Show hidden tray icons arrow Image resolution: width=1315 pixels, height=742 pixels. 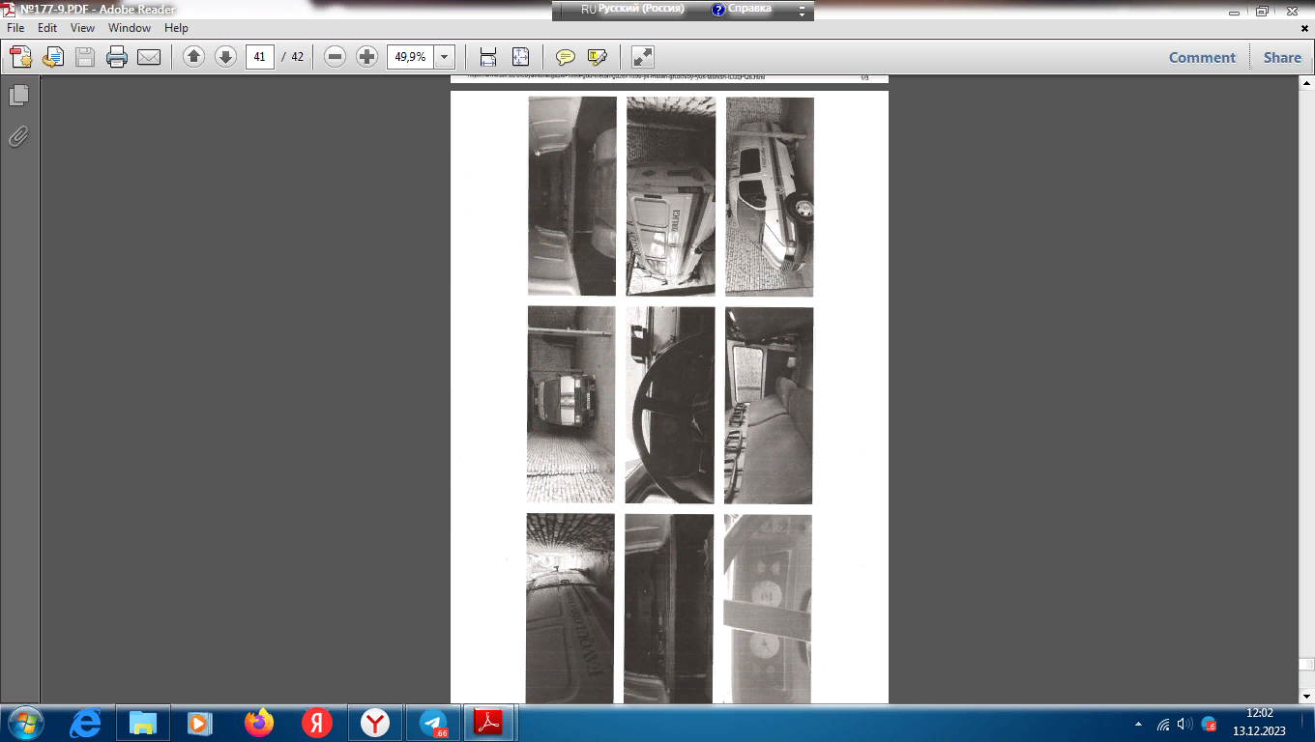pyautogui.click(x=1138, y=724)
